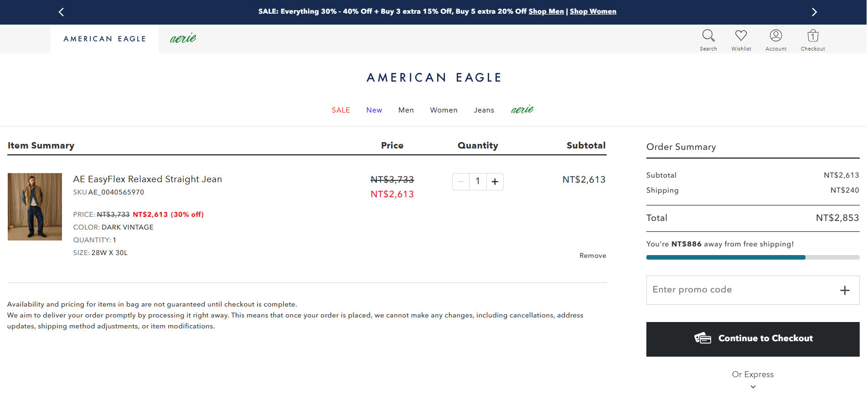Increase jean quantity with plus button
Viewport: 867px width, 394px height.
495,182
